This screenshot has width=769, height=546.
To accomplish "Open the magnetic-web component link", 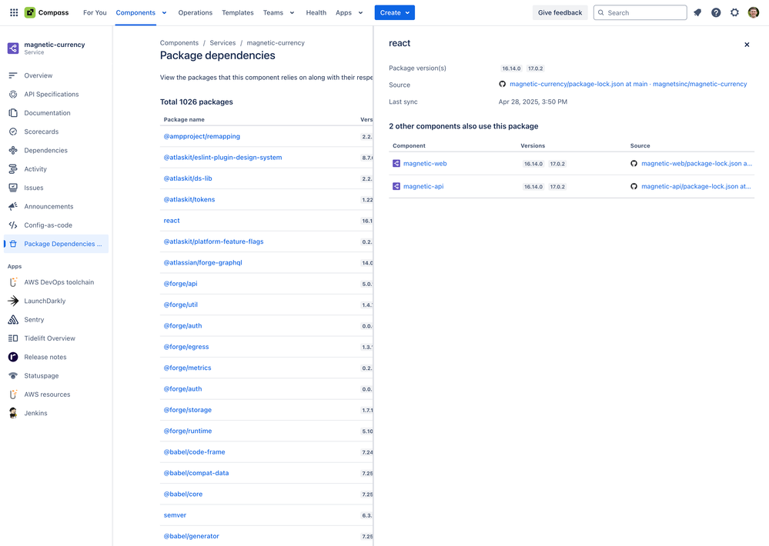I will click(425, 163).
